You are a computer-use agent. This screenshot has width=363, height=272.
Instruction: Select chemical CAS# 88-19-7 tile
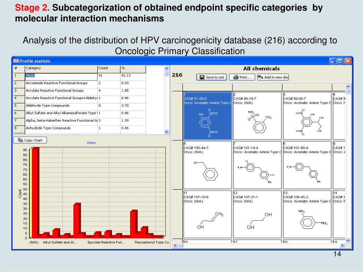coord(257,116)
